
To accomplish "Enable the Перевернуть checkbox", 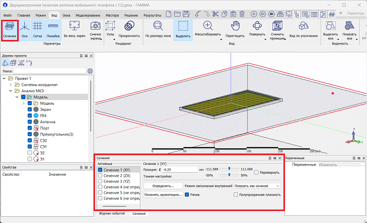I will click(x=256, y=172).
